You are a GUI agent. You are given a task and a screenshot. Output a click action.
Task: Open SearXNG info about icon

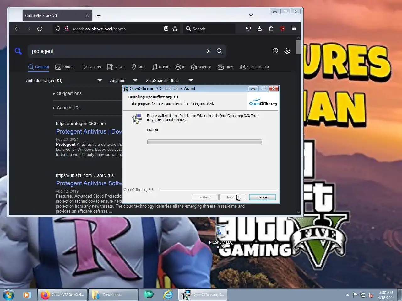[275, 51]
